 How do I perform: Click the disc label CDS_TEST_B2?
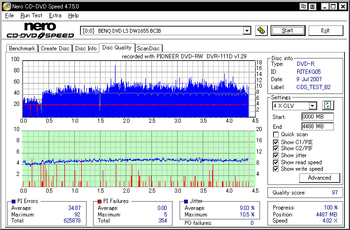pos(314,87)
